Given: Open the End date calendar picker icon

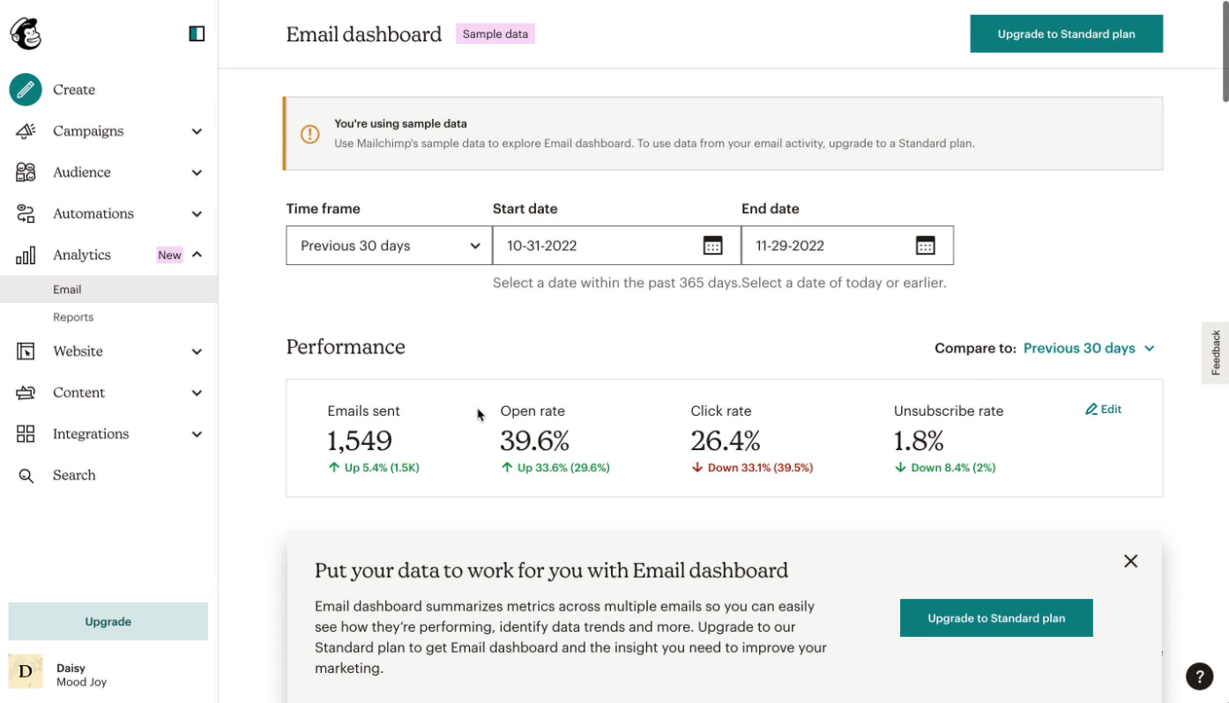Looking at the screenshot, I should (925, 246).
